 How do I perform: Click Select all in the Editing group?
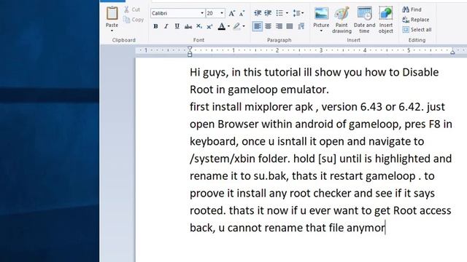pyautogui.click(x=417, y=30)
